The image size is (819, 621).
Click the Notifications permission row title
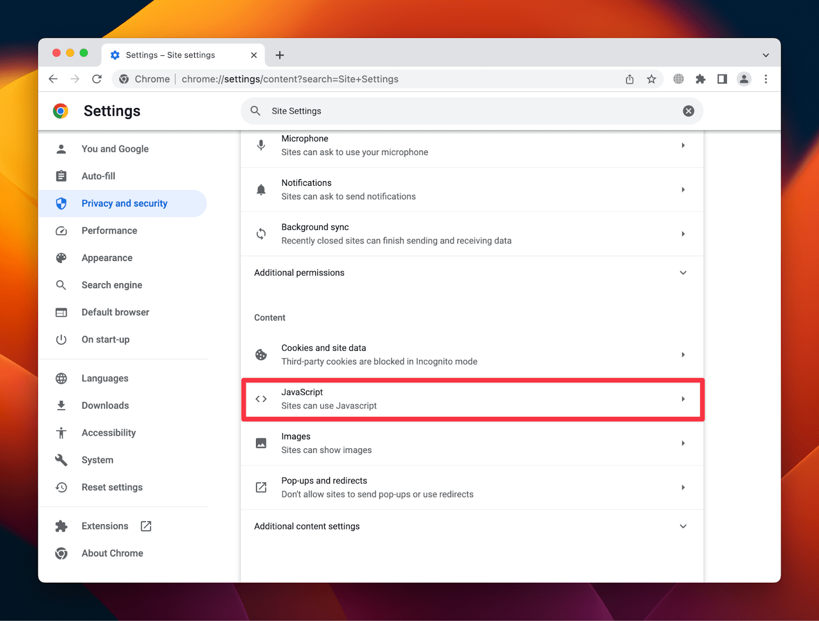click(306, 183)
